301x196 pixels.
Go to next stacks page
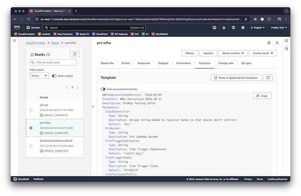pyautogui.click(x=78, y=87)
